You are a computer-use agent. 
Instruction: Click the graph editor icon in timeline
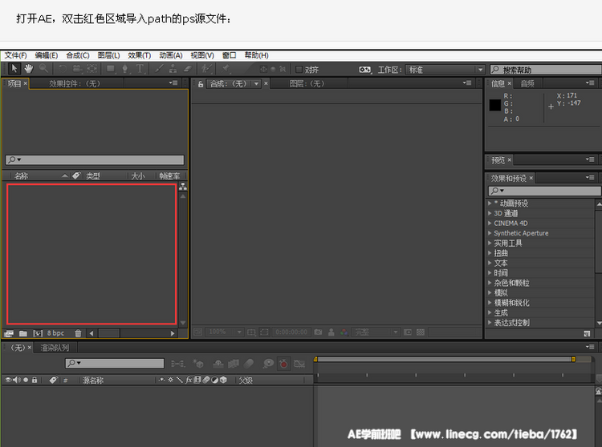click(x=299, y=364)
